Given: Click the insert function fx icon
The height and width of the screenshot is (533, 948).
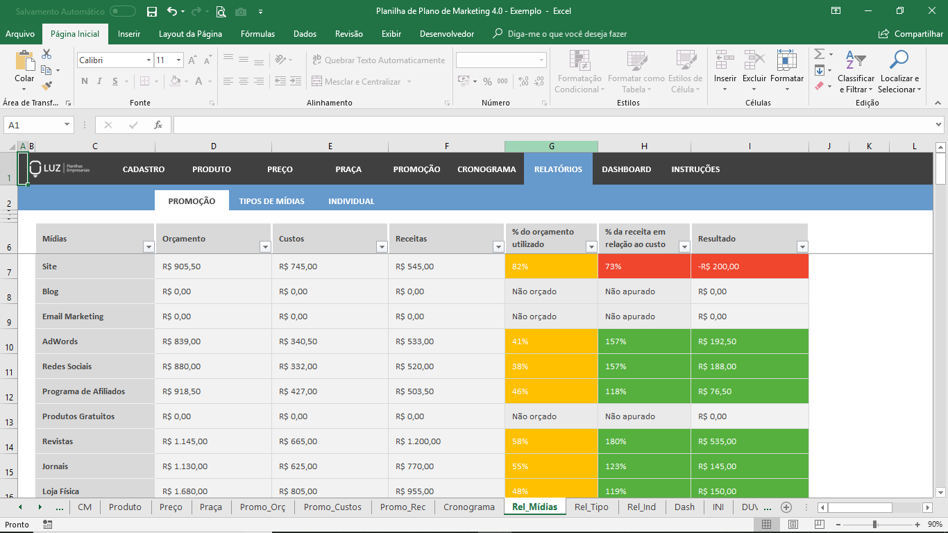Looking at the screenshot, I should (158, 125).
